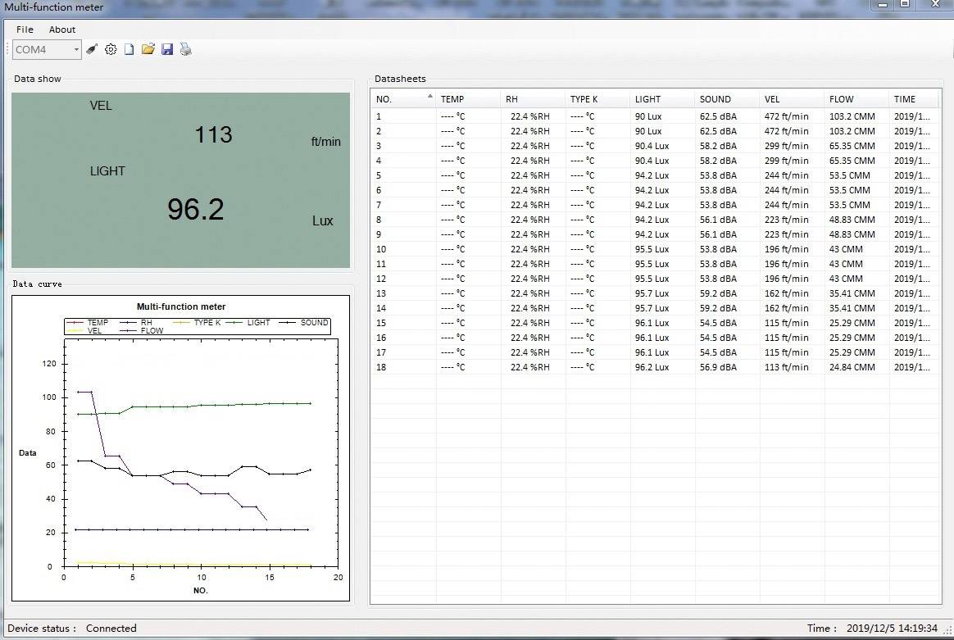Click the TIME column header
Image resolution: width=954 pixels, height=640 pixels.
[905, 99]
